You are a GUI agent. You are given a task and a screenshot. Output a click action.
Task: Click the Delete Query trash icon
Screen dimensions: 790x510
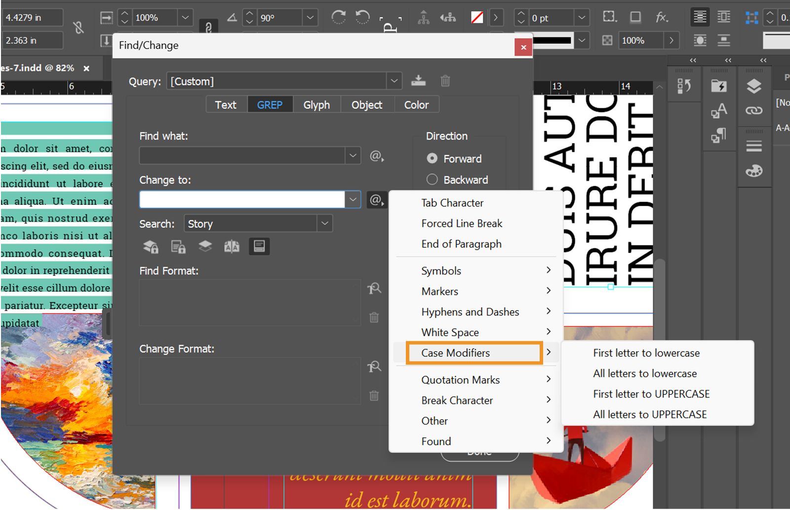point(445,80)
